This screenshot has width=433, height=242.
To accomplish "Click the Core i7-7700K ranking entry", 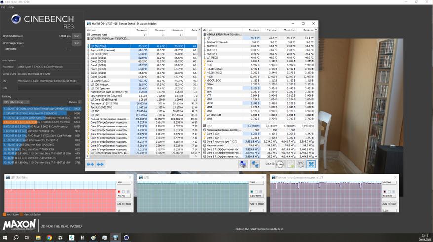I will tap(42, 149).
